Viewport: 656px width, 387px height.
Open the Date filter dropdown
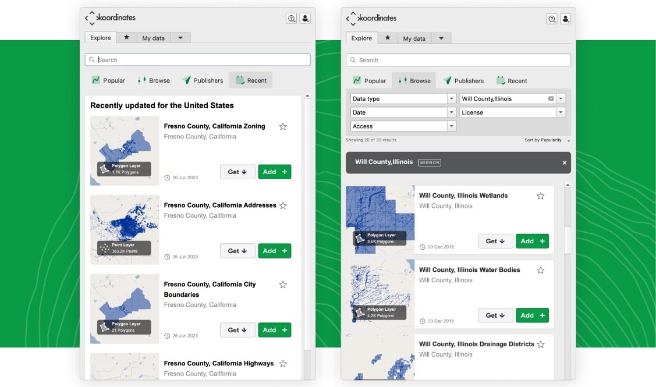pos(403,112)
